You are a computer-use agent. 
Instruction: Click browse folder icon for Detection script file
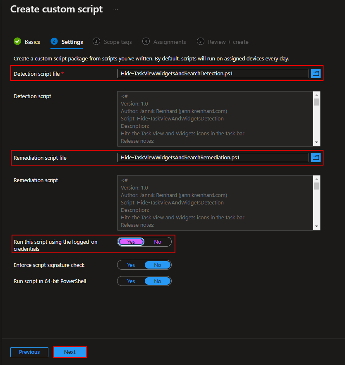(316, 74)
